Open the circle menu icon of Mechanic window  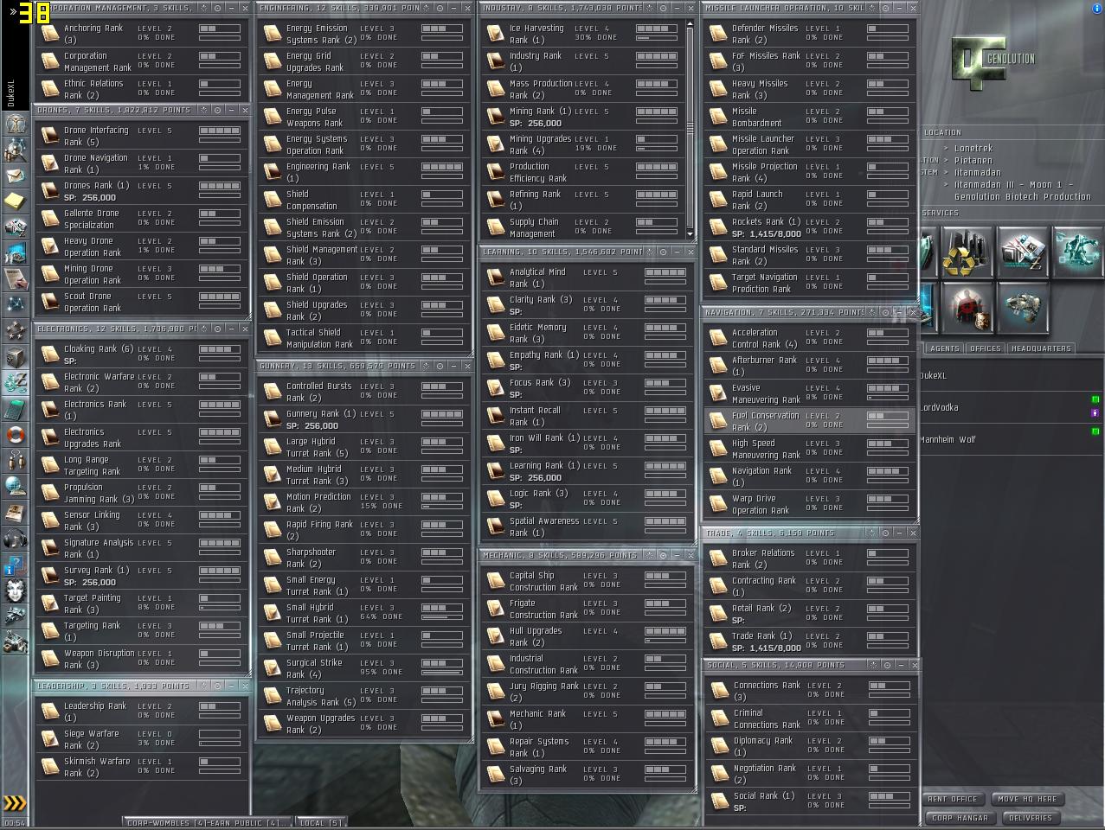click(663, 555)
